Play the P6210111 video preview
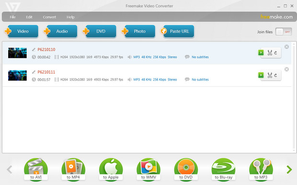 click(x=261, y=75)
